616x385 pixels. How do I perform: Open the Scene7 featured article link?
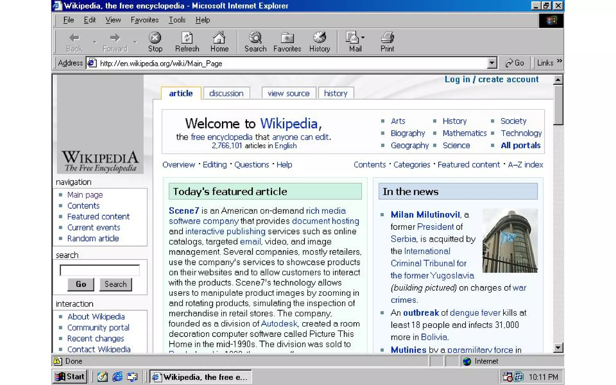pos(184,211)
